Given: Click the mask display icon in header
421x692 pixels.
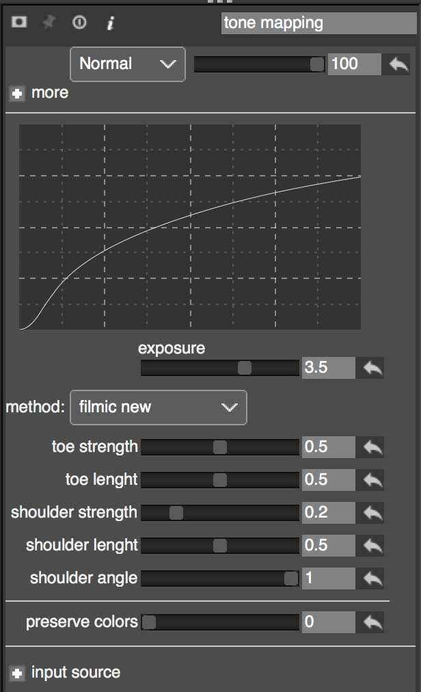Looking at the screenshot, I should click(18, 22).
